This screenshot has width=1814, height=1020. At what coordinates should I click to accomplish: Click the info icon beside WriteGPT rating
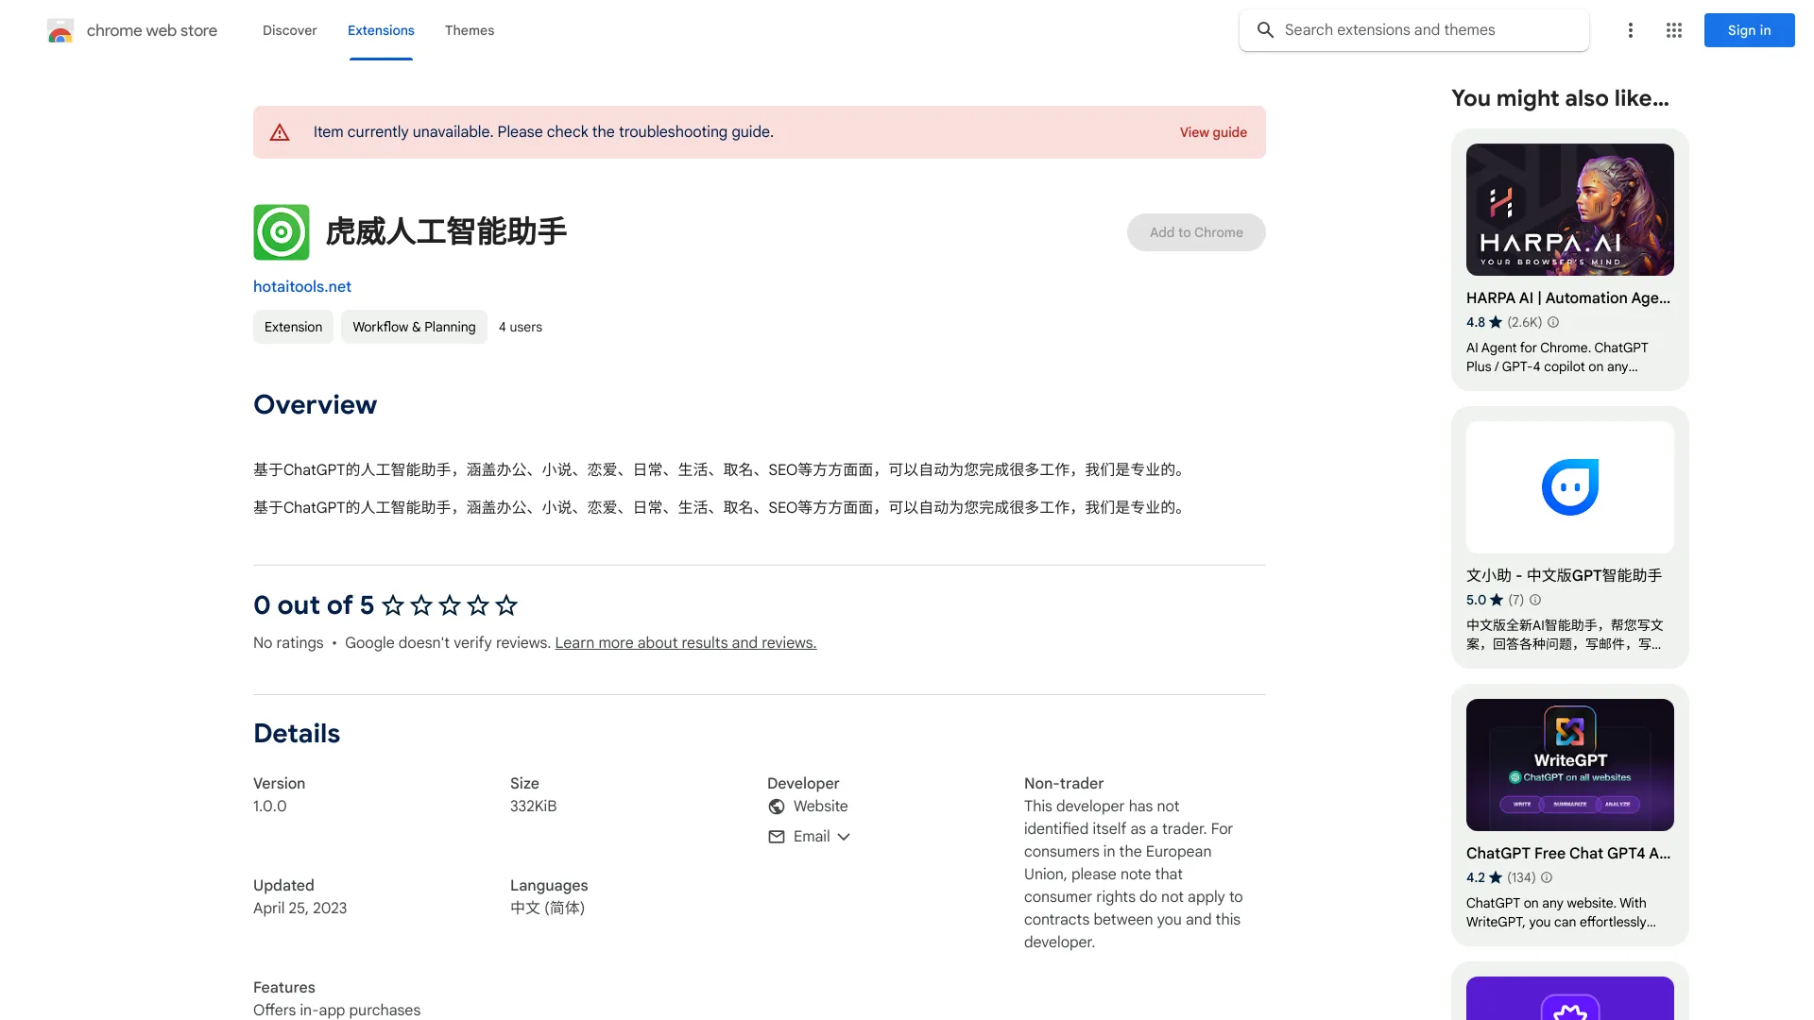click(1546, 877)
